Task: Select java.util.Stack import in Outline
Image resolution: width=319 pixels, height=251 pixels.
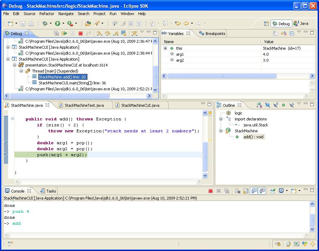Action: (256, 125)
